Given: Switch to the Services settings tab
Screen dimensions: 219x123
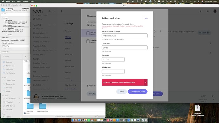Looking at the screenshot, I should pyautogui.click(x=69, y=43).
